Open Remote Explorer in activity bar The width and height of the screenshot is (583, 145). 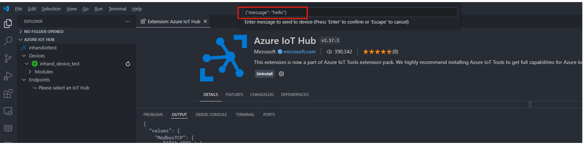point(8,111)
